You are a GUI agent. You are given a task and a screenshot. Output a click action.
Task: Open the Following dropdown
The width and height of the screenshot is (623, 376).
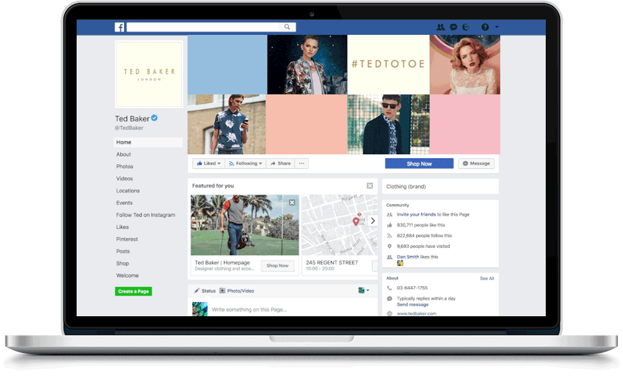click(x=245, y=164)
